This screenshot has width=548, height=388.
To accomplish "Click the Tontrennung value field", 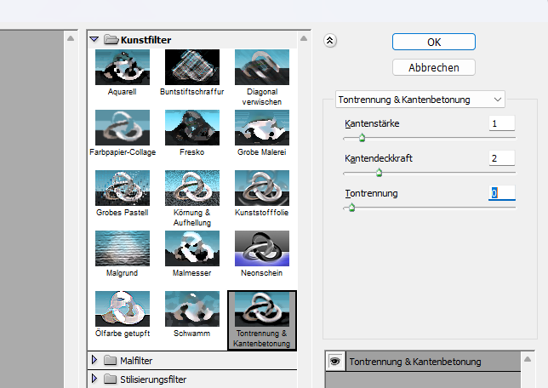I will point(502,193).
